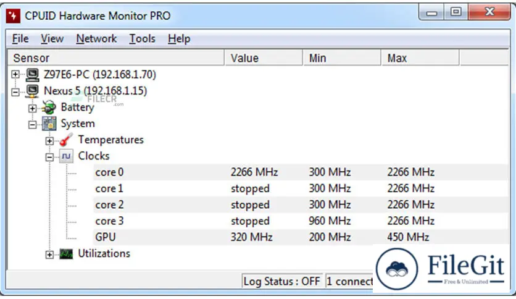Click core 2 value stopped
Screen dimensions: 516x299
coord(250,205)
